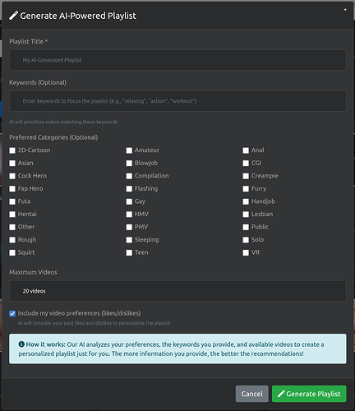Enable the VR category checkbox
Screen dimensions: 355x411
tap(246, 252)
